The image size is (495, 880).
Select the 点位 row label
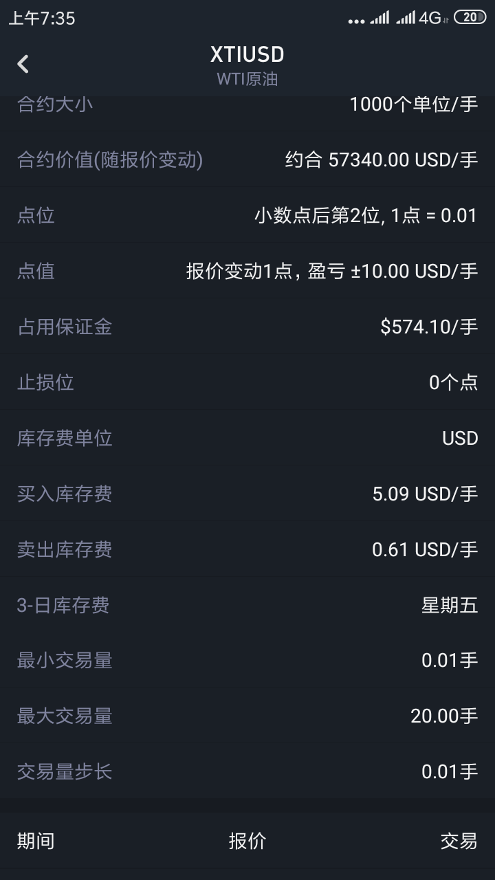36,216
